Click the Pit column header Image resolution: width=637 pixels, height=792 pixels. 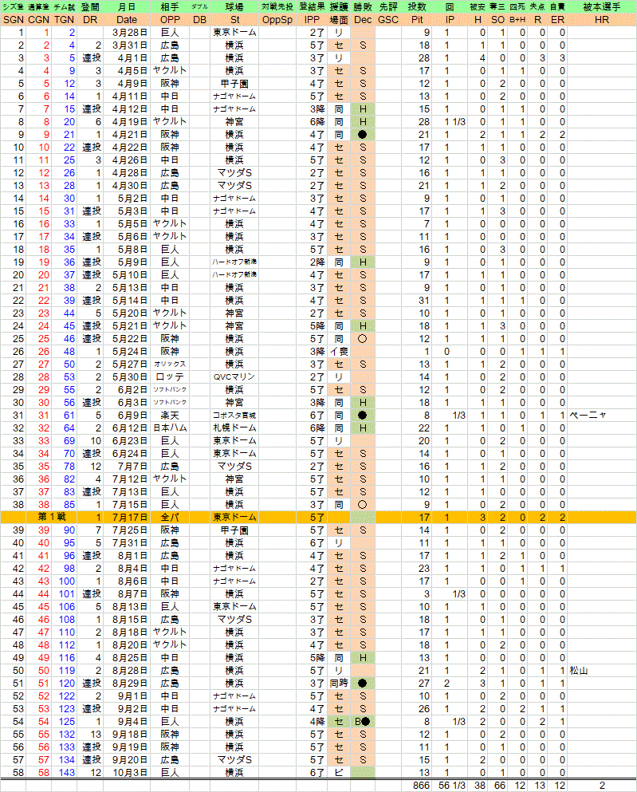click(417, 20)
